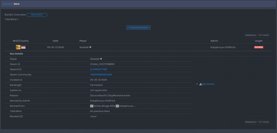This screenshot has width=277, height=133.
Task: Open the Advanced Search panel
Action: 138,27
